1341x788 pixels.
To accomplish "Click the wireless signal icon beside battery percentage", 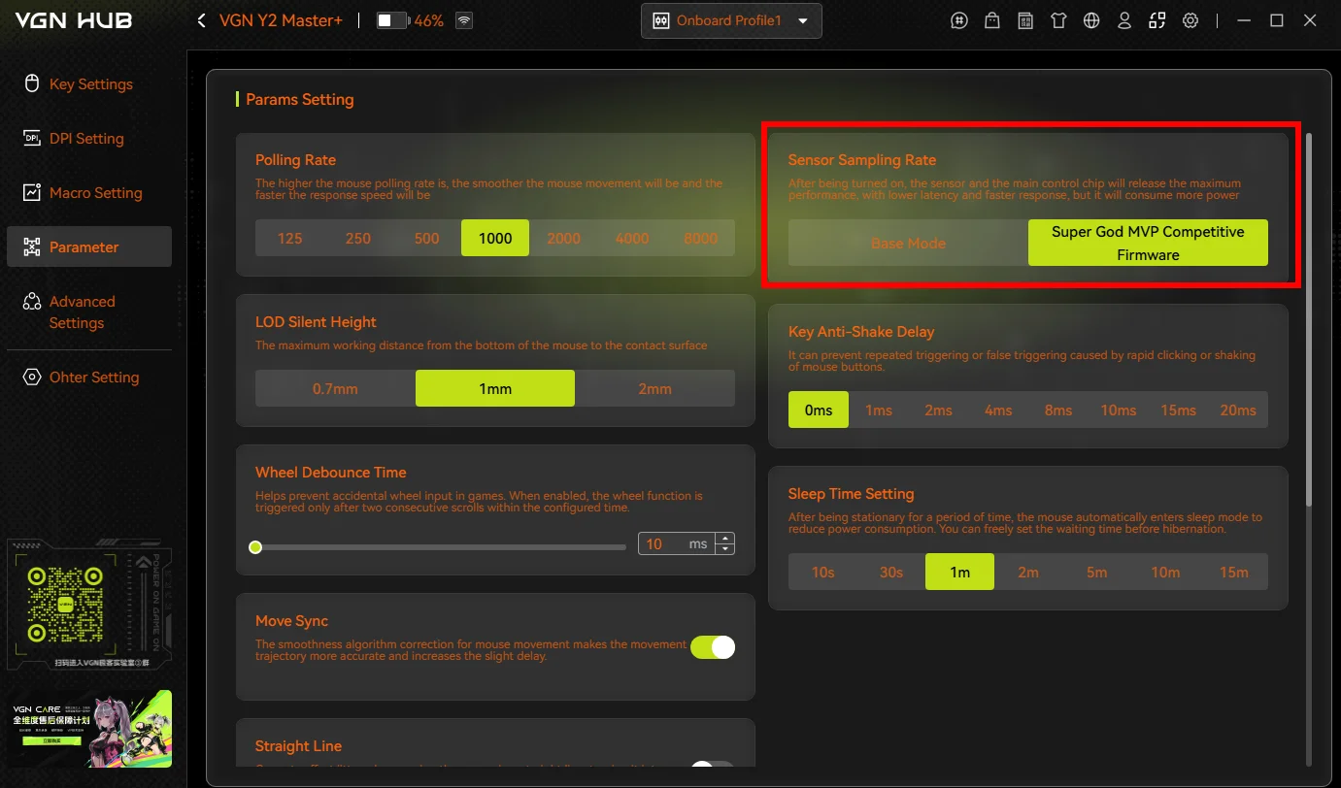I will click(x=464, y=20).
